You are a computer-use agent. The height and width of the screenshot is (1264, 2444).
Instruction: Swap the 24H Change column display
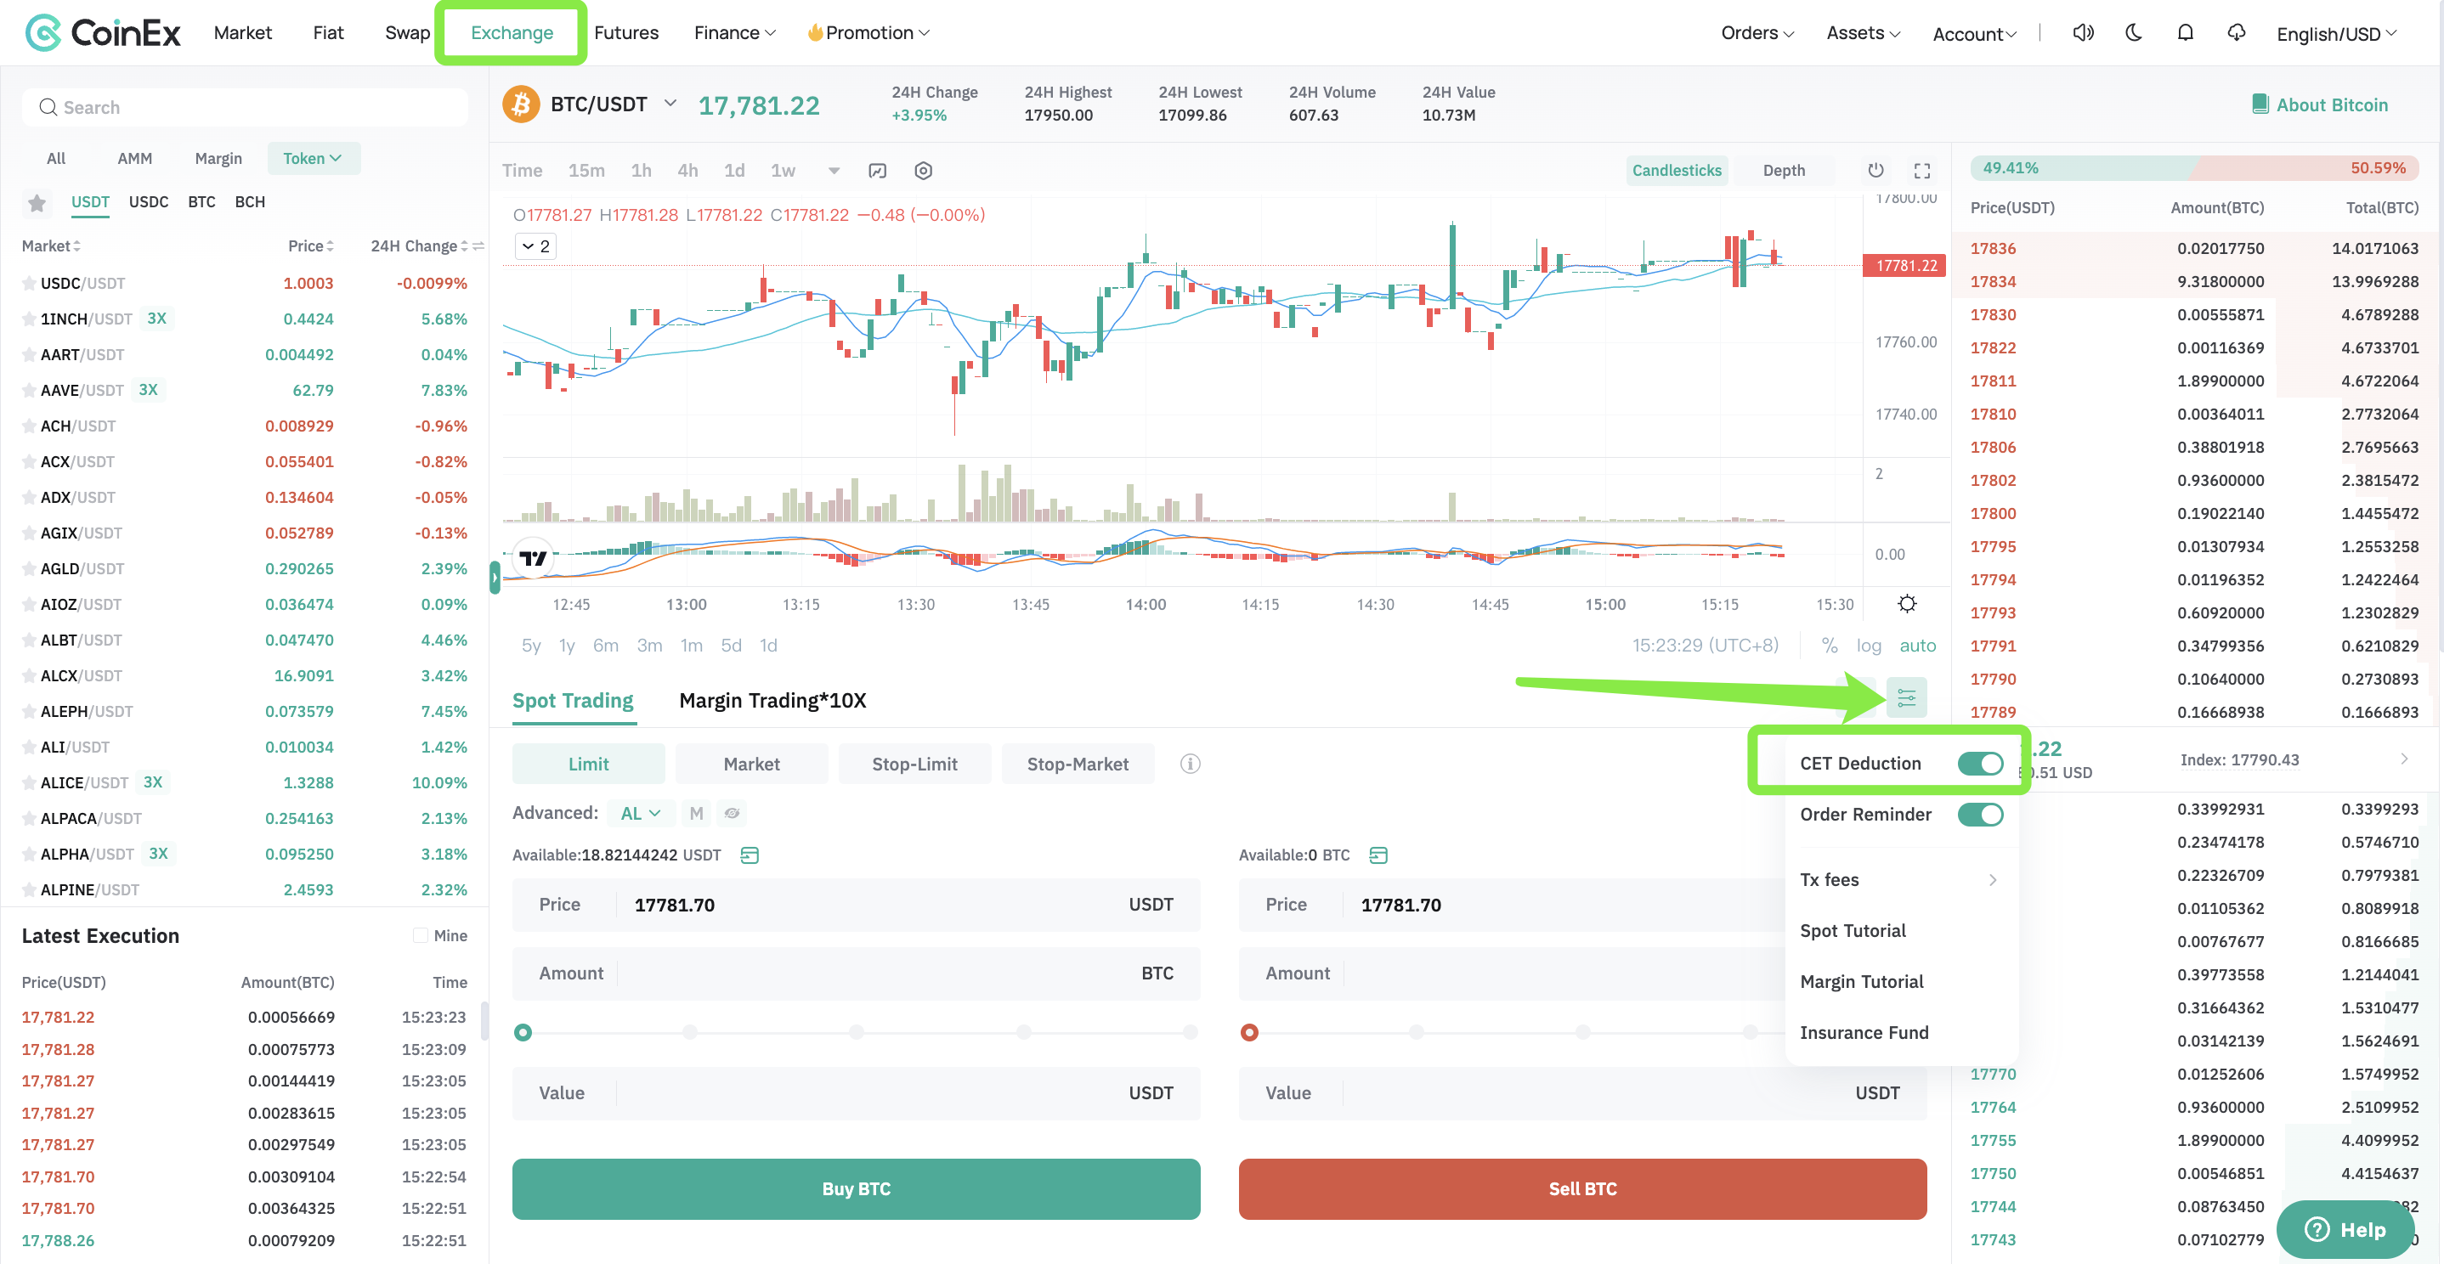(479, 246)
